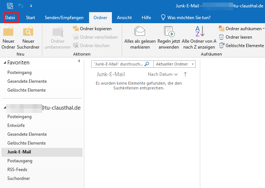
Task: Open the Hilfe tab
Action: [146, 18]
